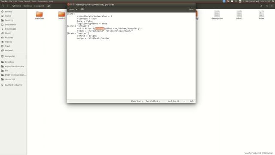Open the Help menu in top bar
Screen dimensions: 275x155
(51, 1)
